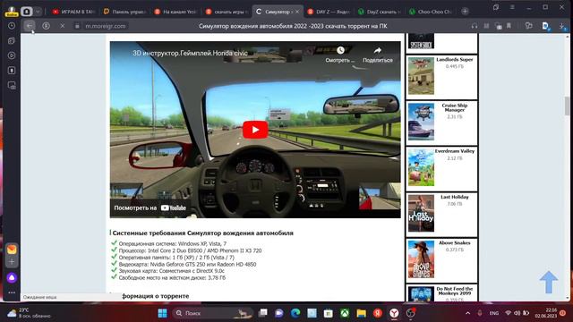The width and height of the screenshot is (573, 322).
Task: Open the Last Holiday game link
Action: click(454, 197)
